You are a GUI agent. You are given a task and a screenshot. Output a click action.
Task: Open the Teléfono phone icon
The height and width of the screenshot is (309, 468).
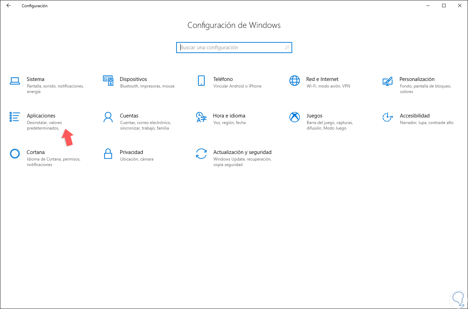[x=201, y=81]
